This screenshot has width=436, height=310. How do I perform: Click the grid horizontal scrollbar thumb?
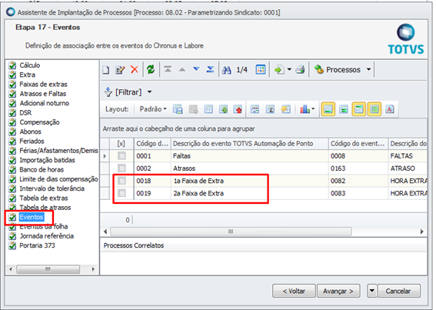(231, 232)
